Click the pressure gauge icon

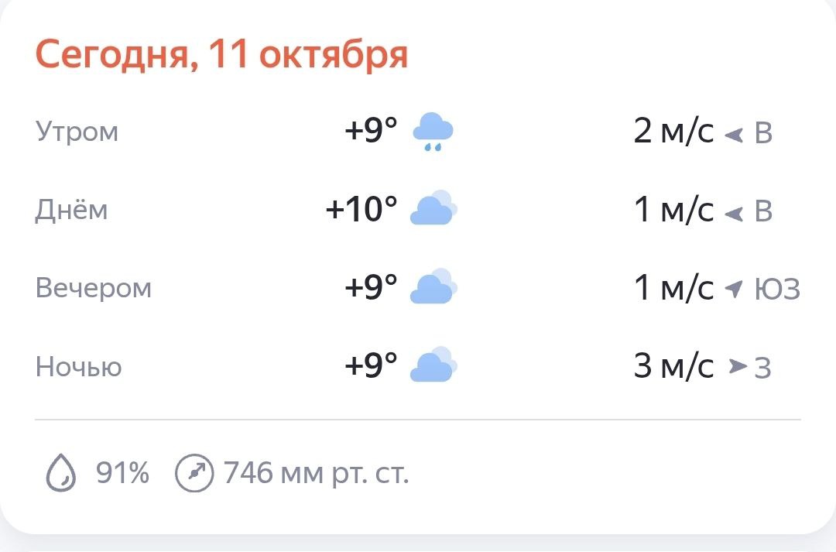coord(194,472)
